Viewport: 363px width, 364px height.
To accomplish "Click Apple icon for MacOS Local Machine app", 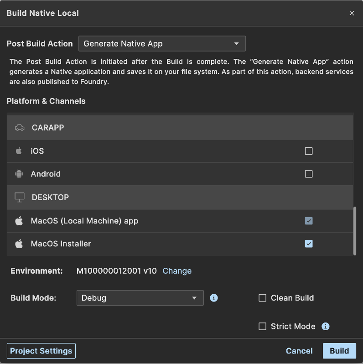I will click(x=19, y=221).
